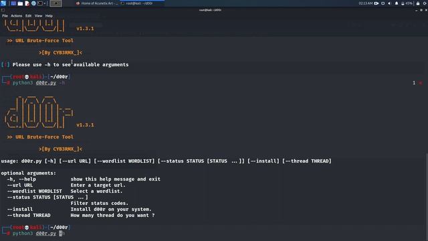Viewport: 428px width, 241px height.
Task: Click the lower '>[By CYB3RMX_]<' credit
Action: click(x=60, y=149)
